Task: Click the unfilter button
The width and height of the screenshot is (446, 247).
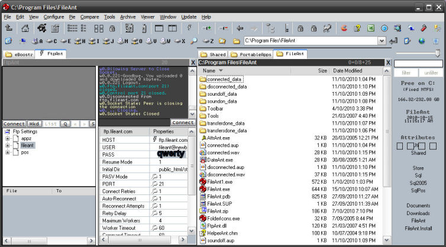Action: (431, 73)
